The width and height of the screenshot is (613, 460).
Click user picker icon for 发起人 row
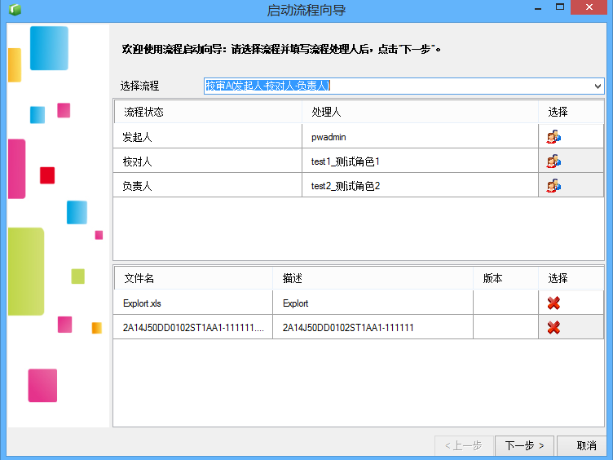point(553,137)
